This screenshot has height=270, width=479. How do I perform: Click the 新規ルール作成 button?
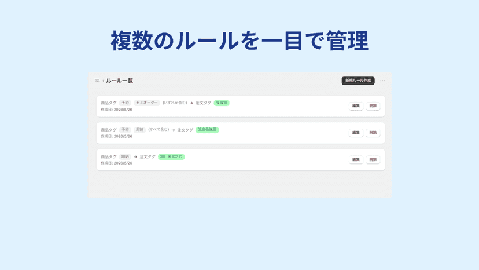[x=358, y=81]
